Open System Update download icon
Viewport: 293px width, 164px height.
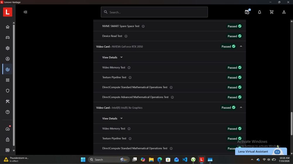pos(8,59)
